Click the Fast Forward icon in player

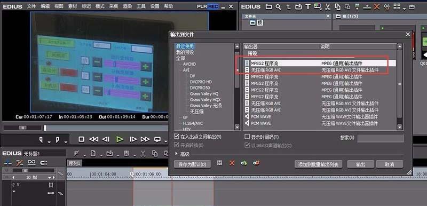(145, 139)
